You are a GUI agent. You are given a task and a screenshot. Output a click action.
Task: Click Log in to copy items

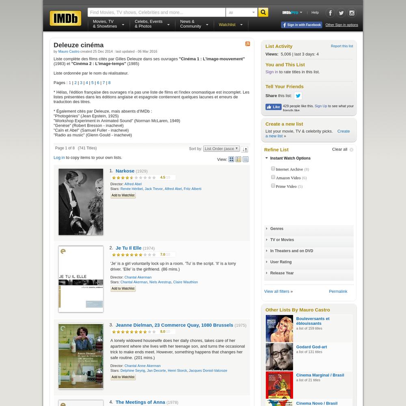[59, 158]
